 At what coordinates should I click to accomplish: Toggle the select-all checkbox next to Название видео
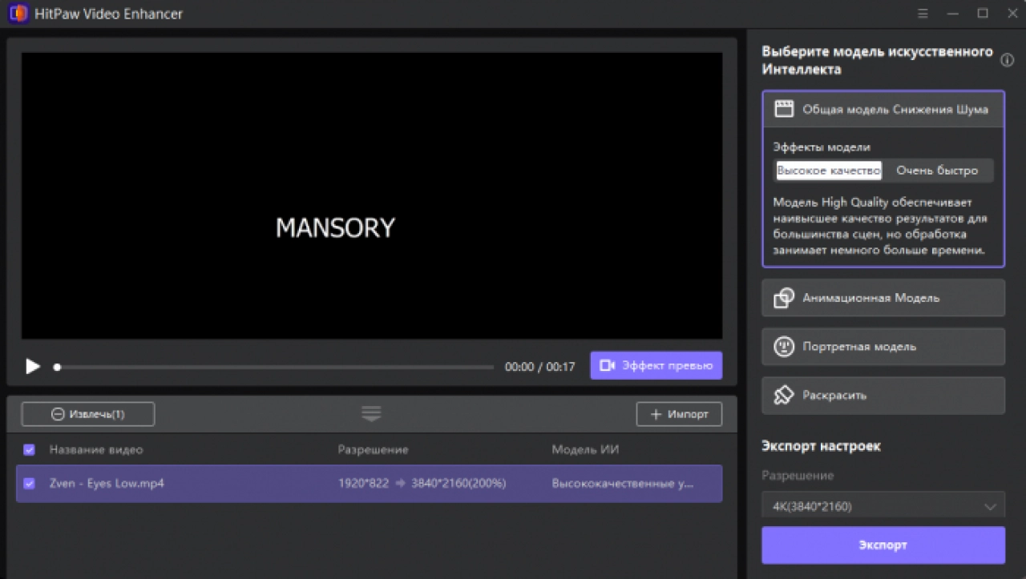[30, 450]
